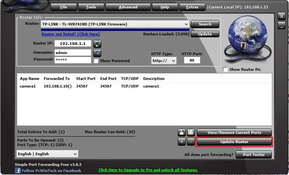Open the Help menu
Viewport: 289px width, 175px height.
point(165,7)
